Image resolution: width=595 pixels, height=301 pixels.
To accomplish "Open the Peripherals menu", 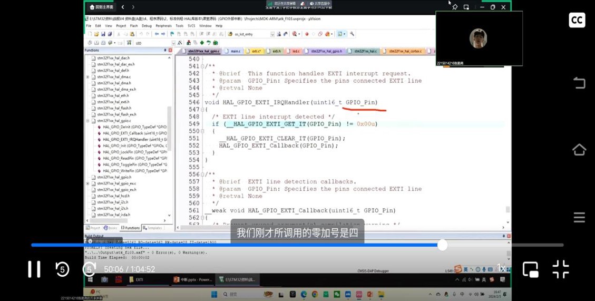I will (163, 26).
